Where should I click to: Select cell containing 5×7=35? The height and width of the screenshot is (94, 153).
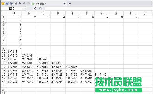[72, 74]
